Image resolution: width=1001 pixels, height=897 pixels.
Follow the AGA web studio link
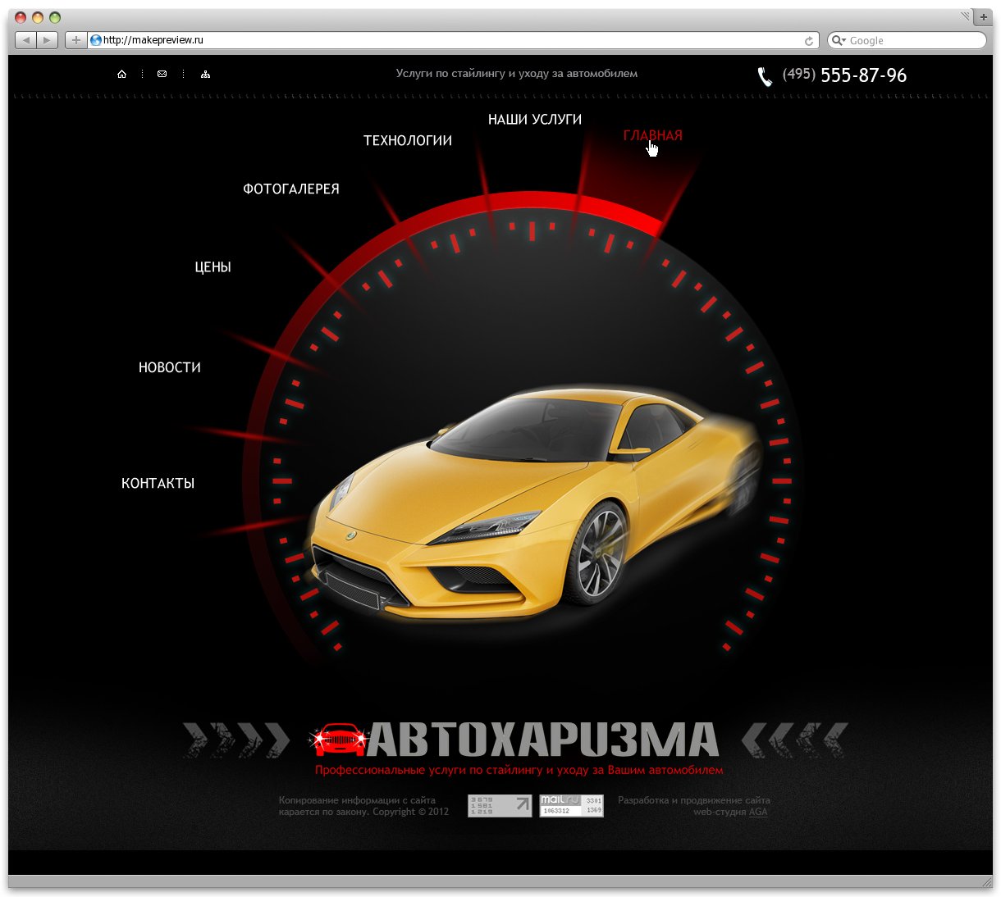pyautogui.click(x=758, y=812)
